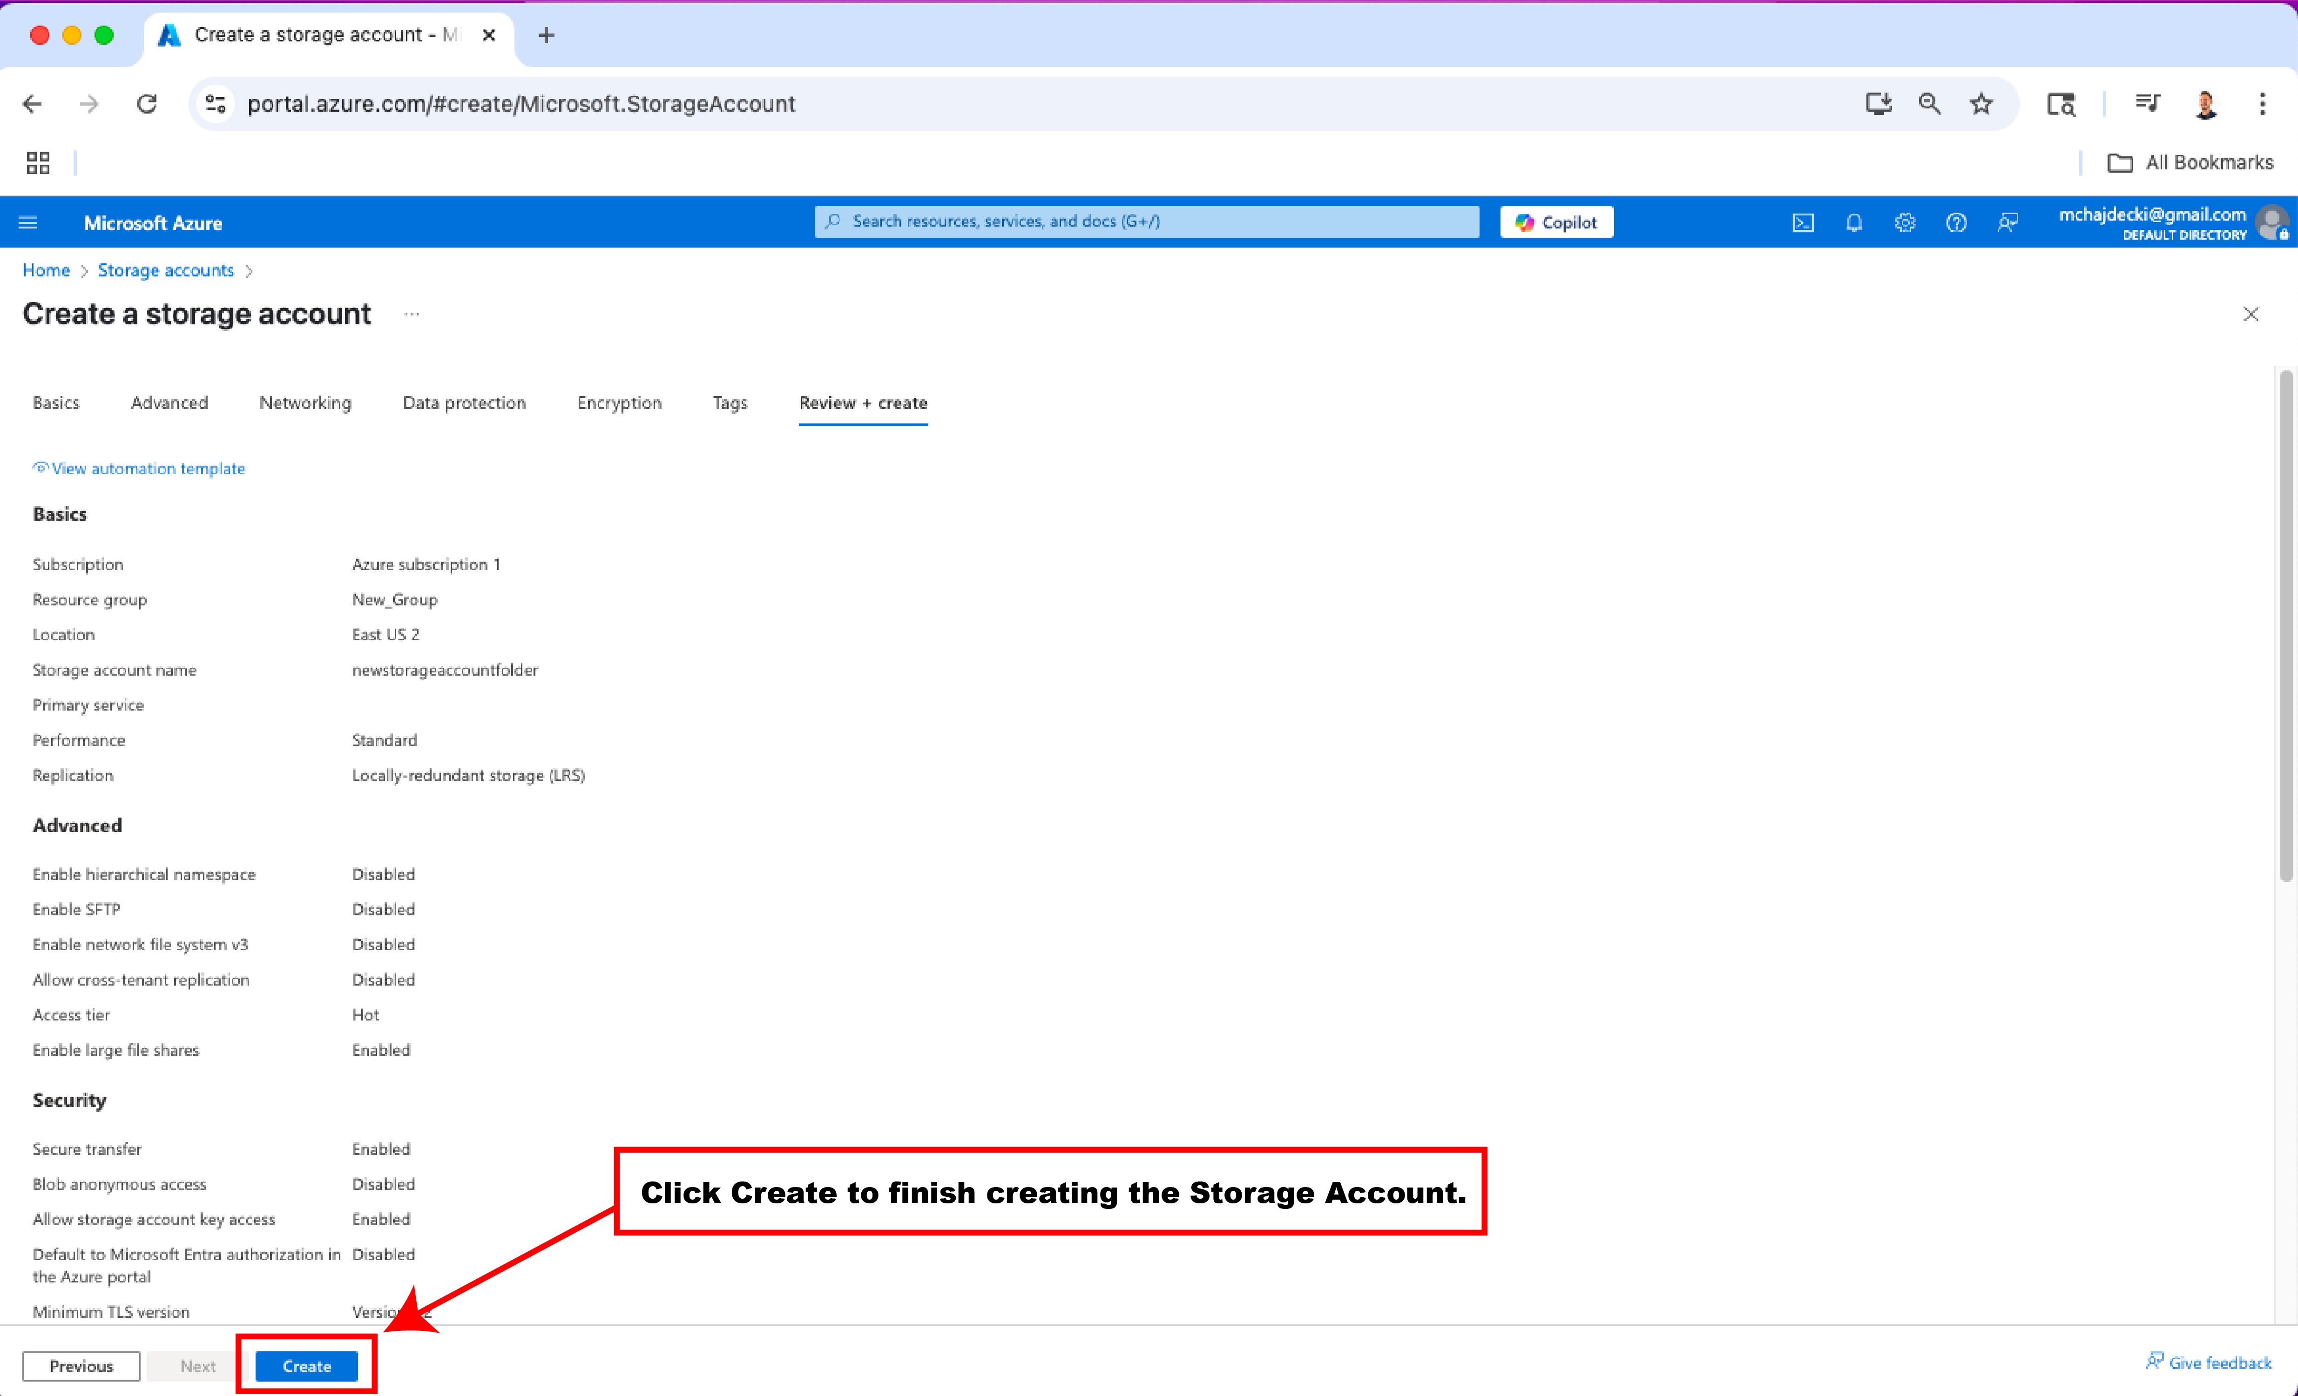Select the Review + create tab
This screenshot has width=2298, height=1396.
coord(863,403)
